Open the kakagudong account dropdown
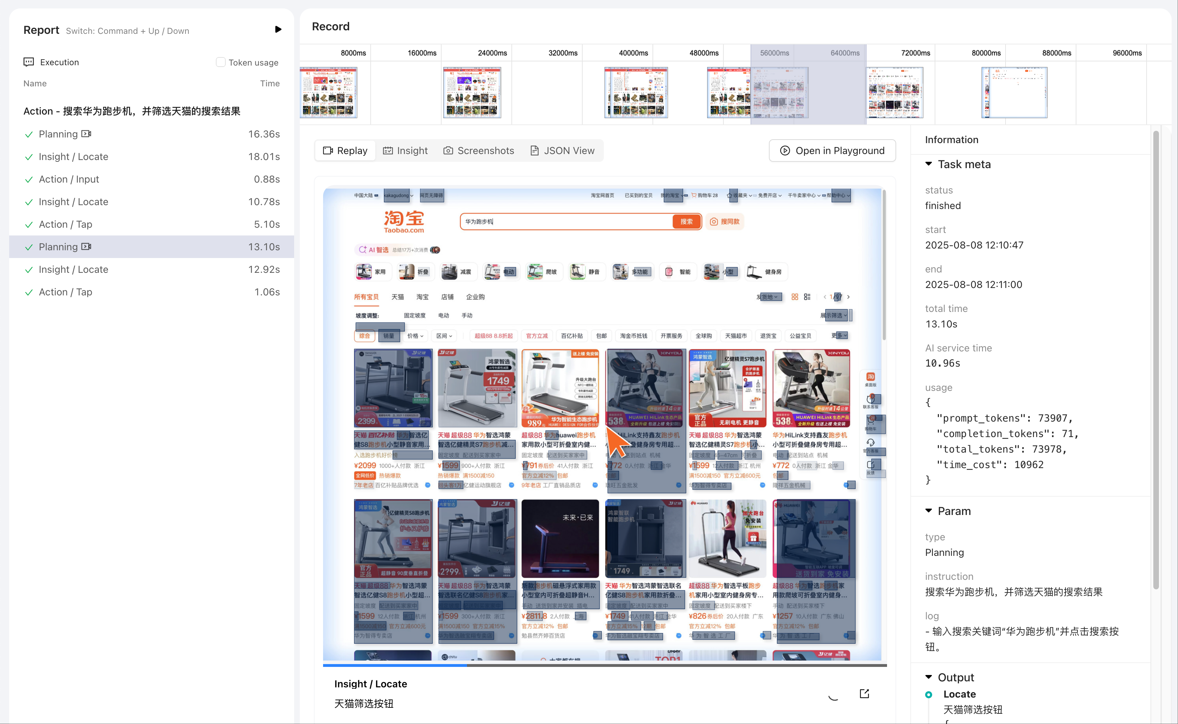 tap(398, 195)
